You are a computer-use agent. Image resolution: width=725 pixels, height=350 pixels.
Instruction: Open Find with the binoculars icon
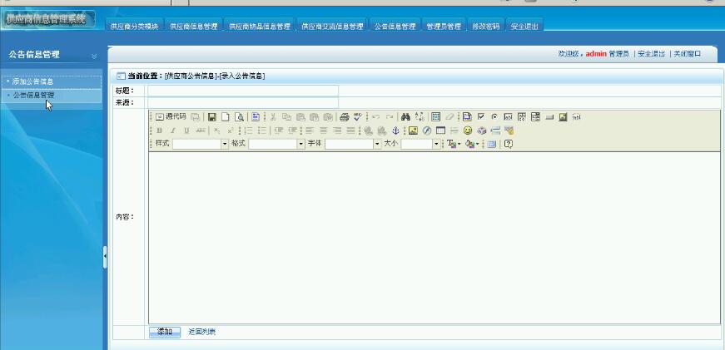pyautogui.click(x=406, y=117)
